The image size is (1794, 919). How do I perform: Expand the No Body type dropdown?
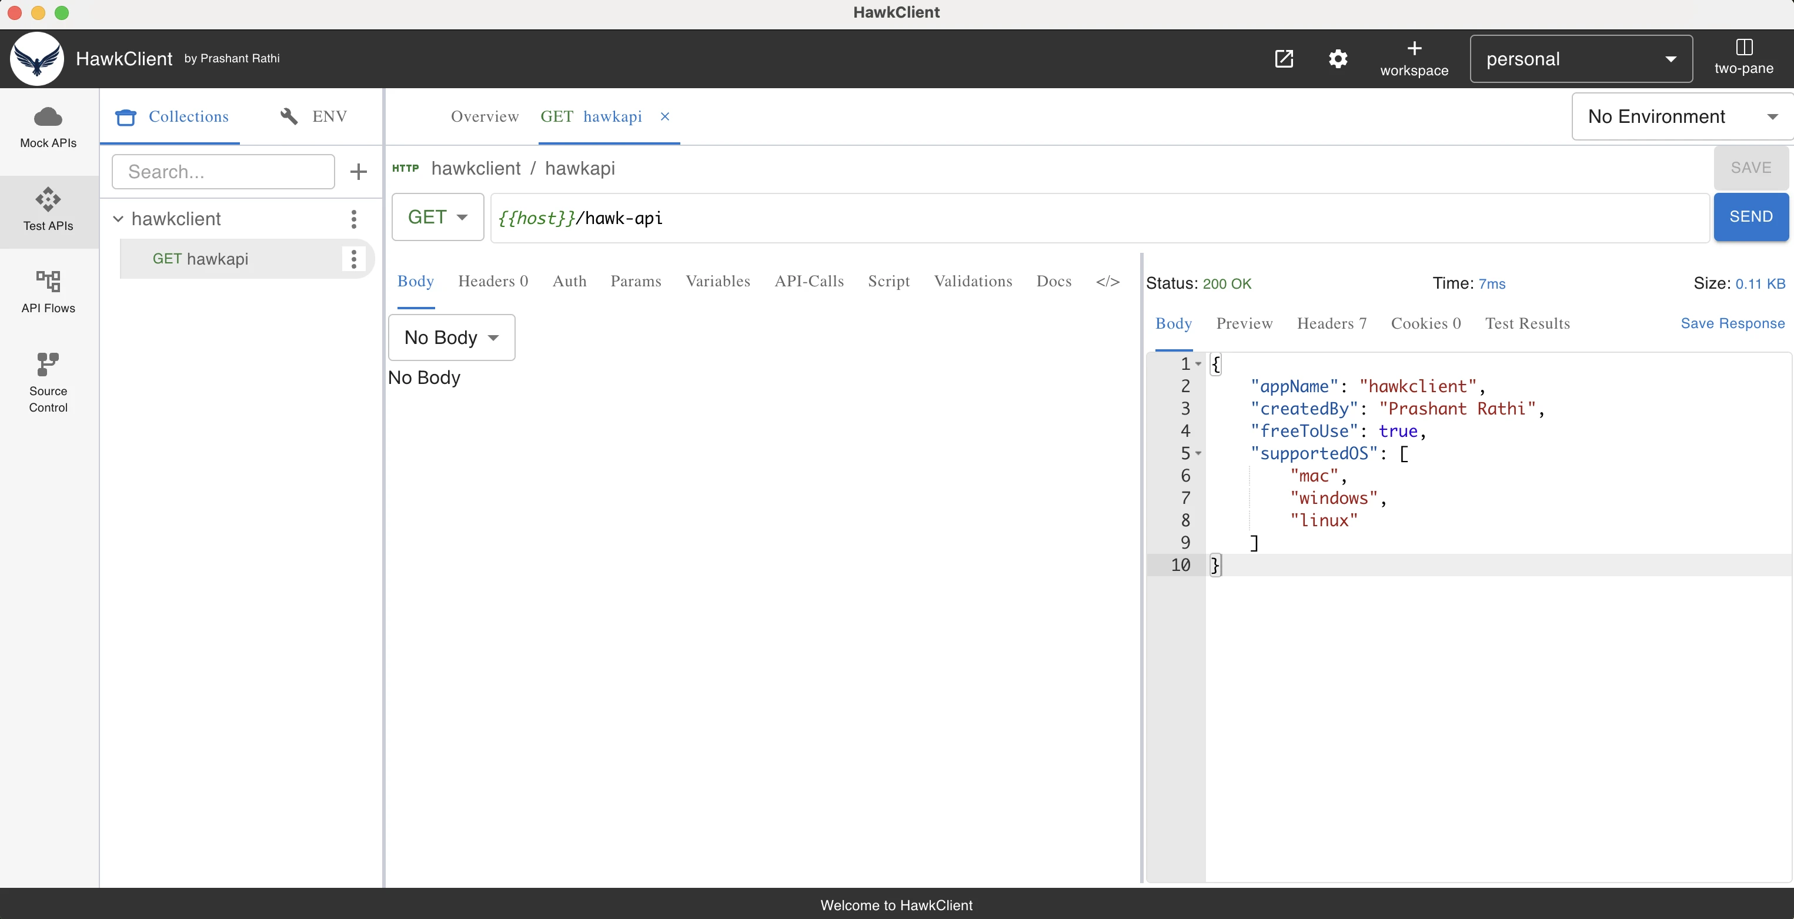(x=451, y=337)
